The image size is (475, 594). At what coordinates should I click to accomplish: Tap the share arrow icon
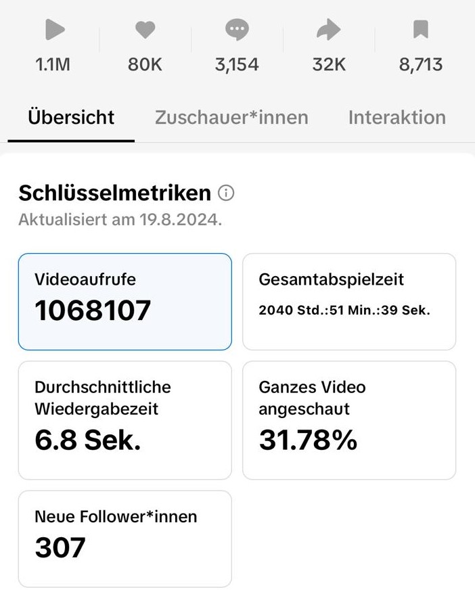pos(329,30)
